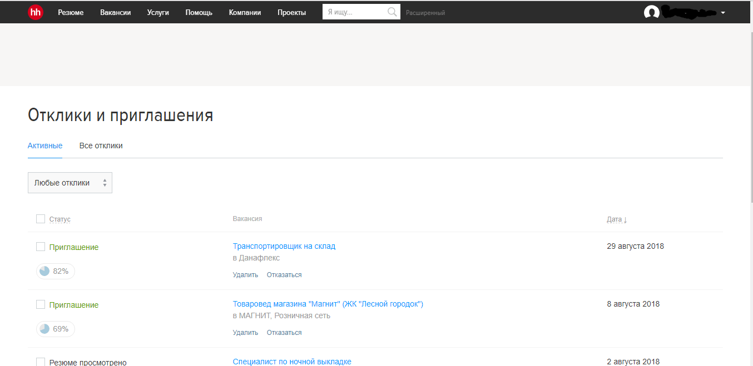Check the box for Магнит Товаровед invitation

41,304
